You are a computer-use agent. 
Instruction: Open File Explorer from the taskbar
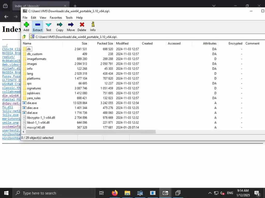click(x=127, y=193)
